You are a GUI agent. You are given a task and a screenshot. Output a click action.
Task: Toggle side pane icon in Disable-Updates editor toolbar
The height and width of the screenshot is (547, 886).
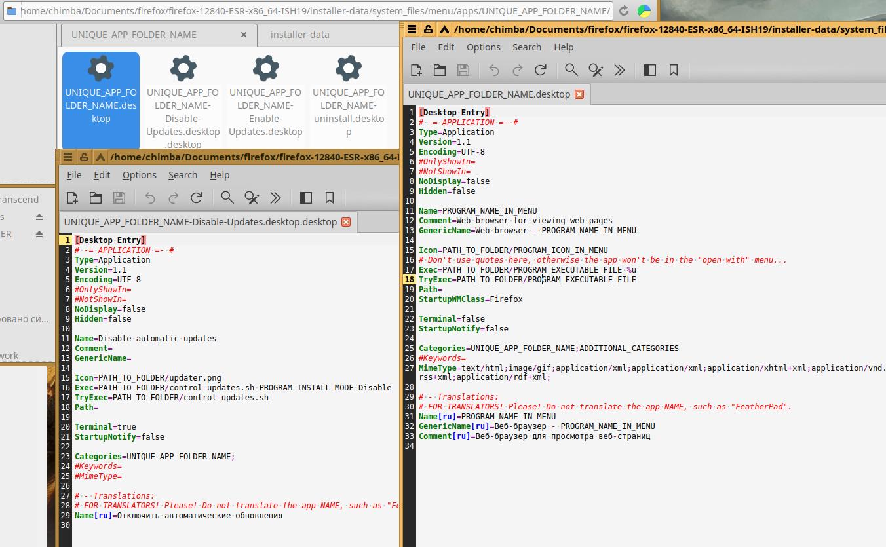click(x=306, y=198)
